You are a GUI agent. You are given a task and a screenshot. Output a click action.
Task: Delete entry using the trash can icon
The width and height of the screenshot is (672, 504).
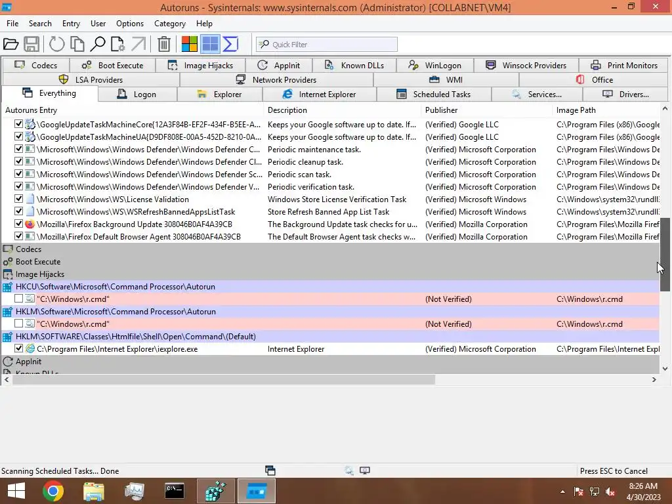(x=164, y=44)
